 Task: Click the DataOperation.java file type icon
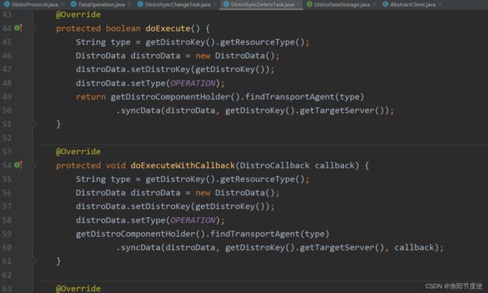pyautogui.click(x=74, y=4)
